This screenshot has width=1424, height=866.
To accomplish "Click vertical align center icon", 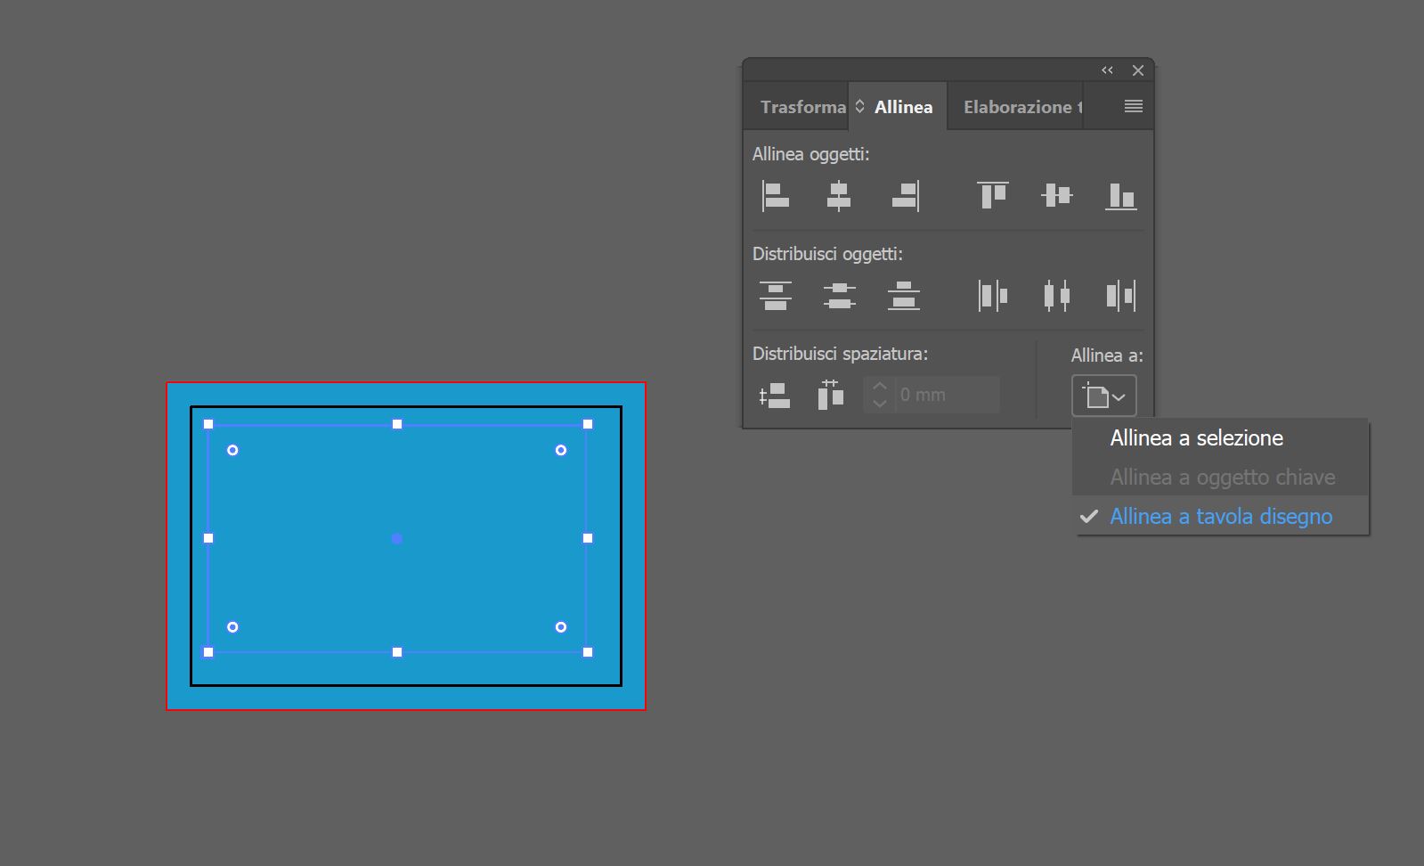I will tap(1056, 196).
